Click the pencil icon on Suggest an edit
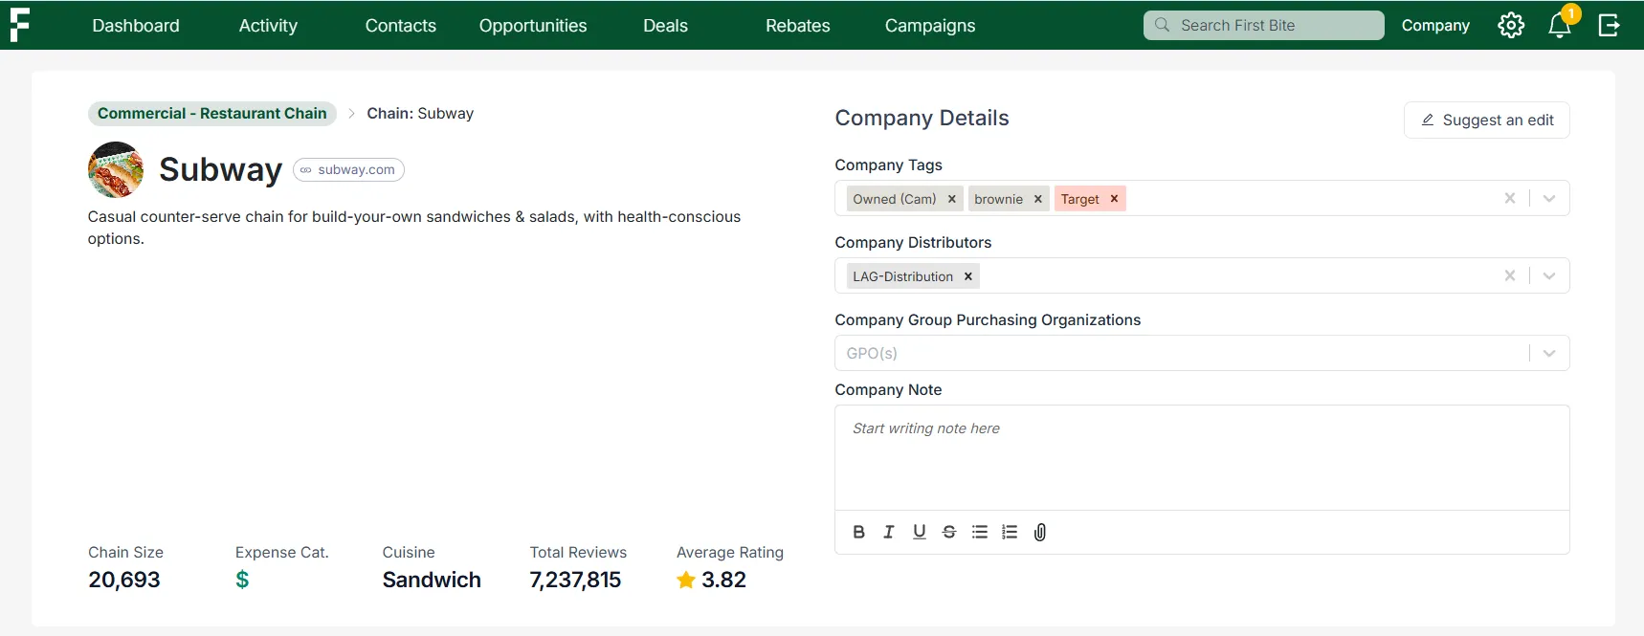 1428,120
